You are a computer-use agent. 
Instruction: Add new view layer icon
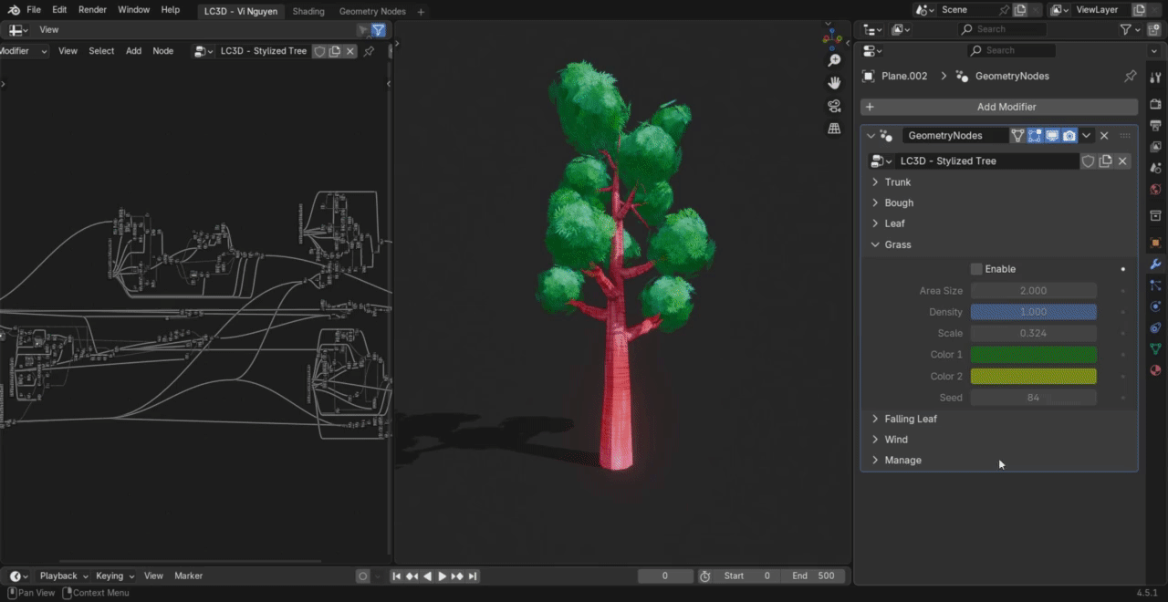[1139, 9]
